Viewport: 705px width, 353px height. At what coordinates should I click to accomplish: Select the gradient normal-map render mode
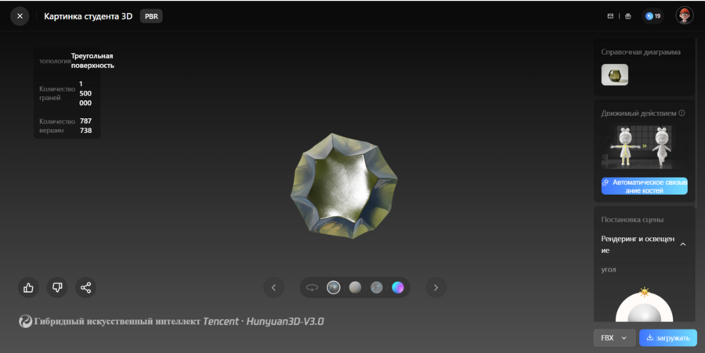398,287
